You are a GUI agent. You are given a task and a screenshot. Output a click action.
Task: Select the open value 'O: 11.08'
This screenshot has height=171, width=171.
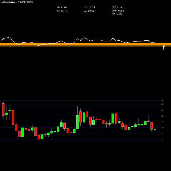[62, 8]
